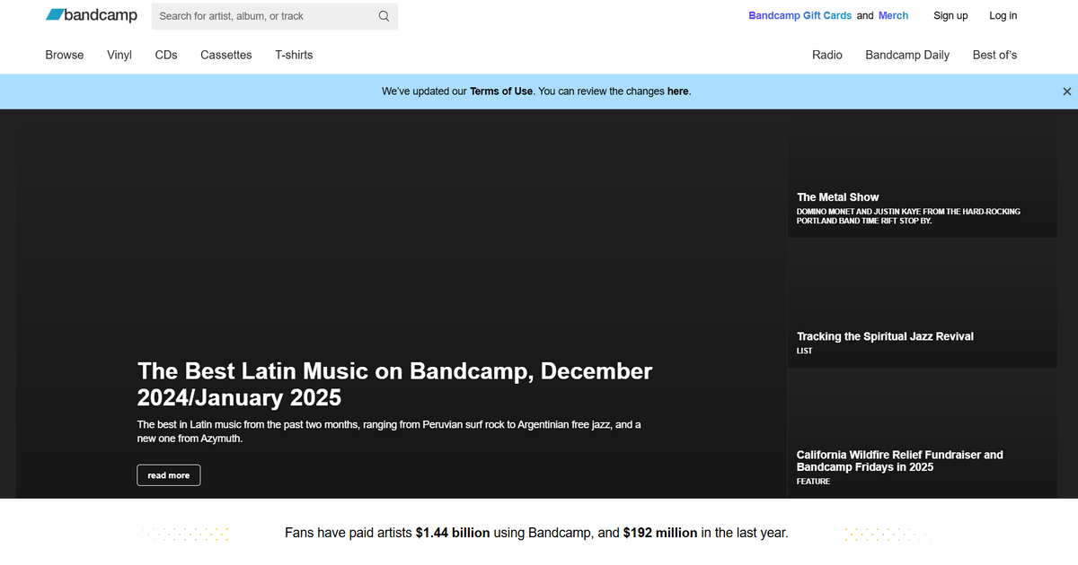Screen dimensions: 1078x565
Task: Click the Time Rift band description under The Metal Show
Action: pyautogui.click(x=908, y=216)
